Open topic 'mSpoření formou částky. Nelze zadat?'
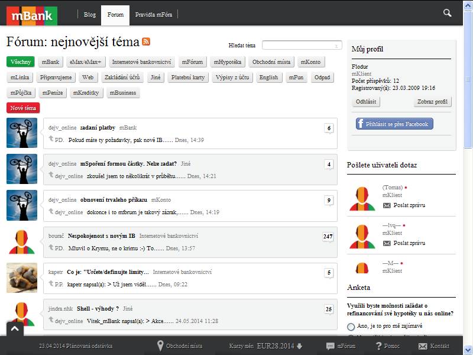This screenshot has height=355, width=473. (128, 164)
